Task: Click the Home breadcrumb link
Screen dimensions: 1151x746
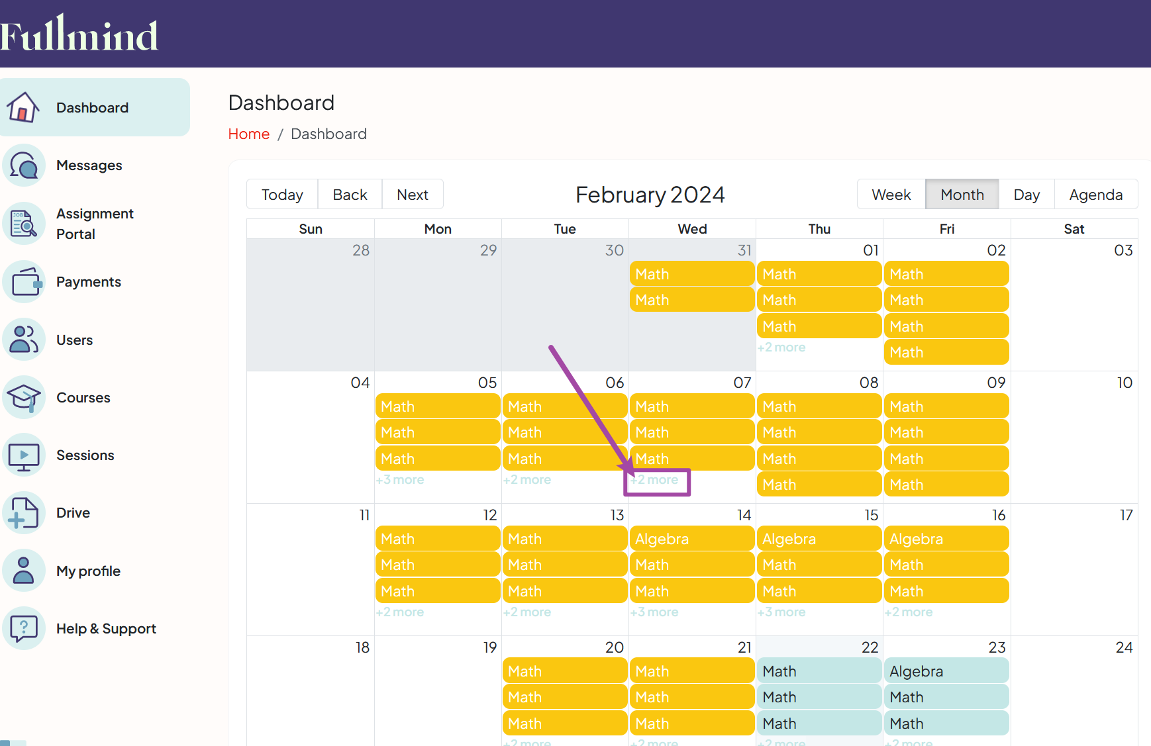Action: pyautogui.click(x=248, y=134)
